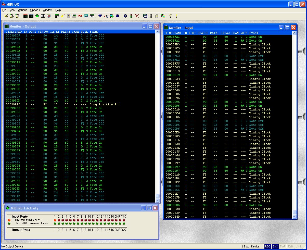This screenshot has width=307, height=250.
Task: Click the blue gear icon in the toolbar
Action: coord(112,16)
